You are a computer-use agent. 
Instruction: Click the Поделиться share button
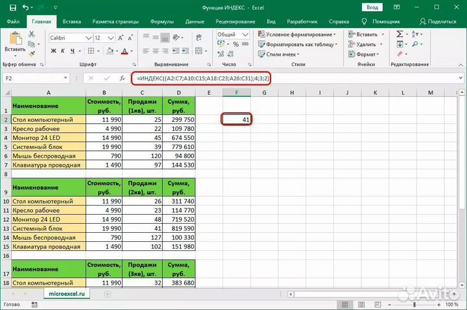(442, 21)
